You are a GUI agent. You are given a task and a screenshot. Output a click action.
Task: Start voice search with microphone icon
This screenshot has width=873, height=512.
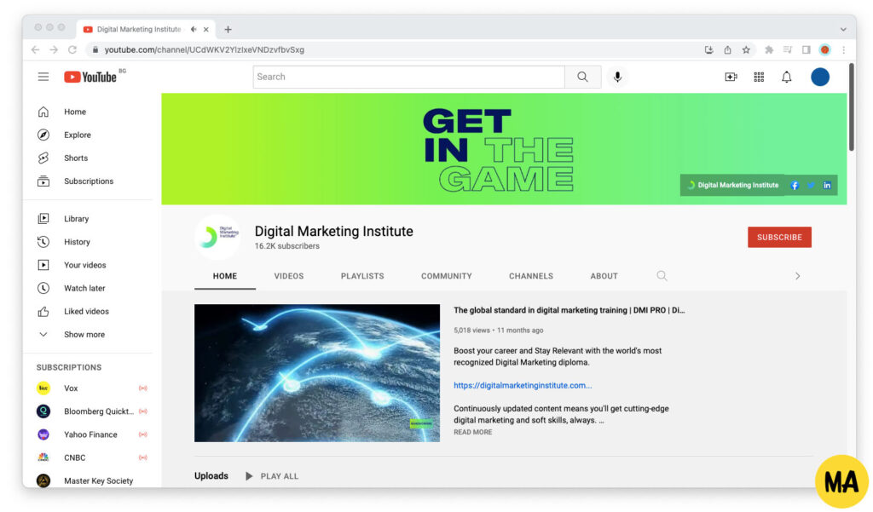tap(617, 77)
